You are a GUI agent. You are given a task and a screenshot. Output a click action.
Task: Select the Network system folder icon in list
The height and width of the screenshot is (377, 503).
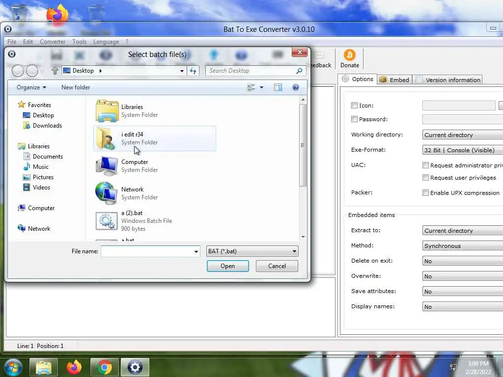coord(106,193)
